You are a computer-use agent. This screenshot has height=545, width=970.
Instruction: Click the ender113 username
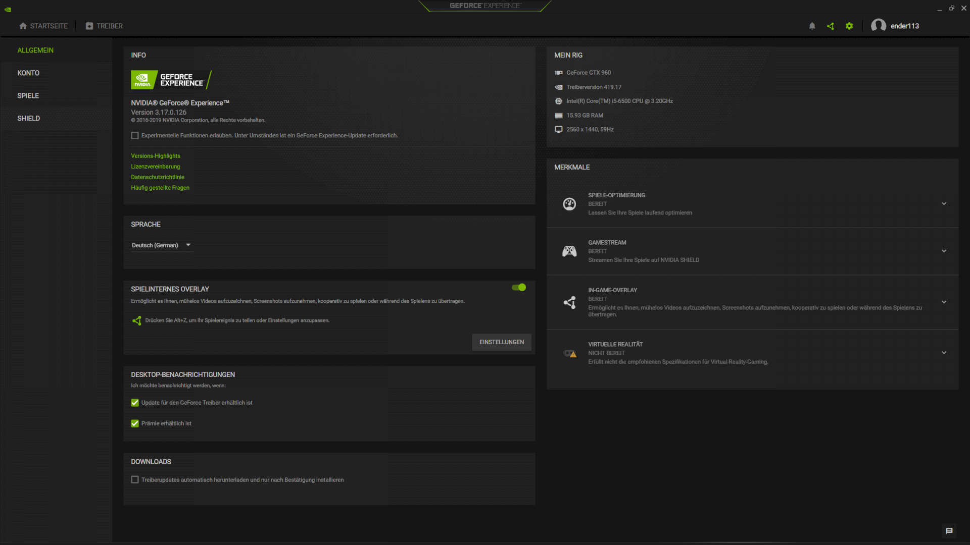click(905, 26)
